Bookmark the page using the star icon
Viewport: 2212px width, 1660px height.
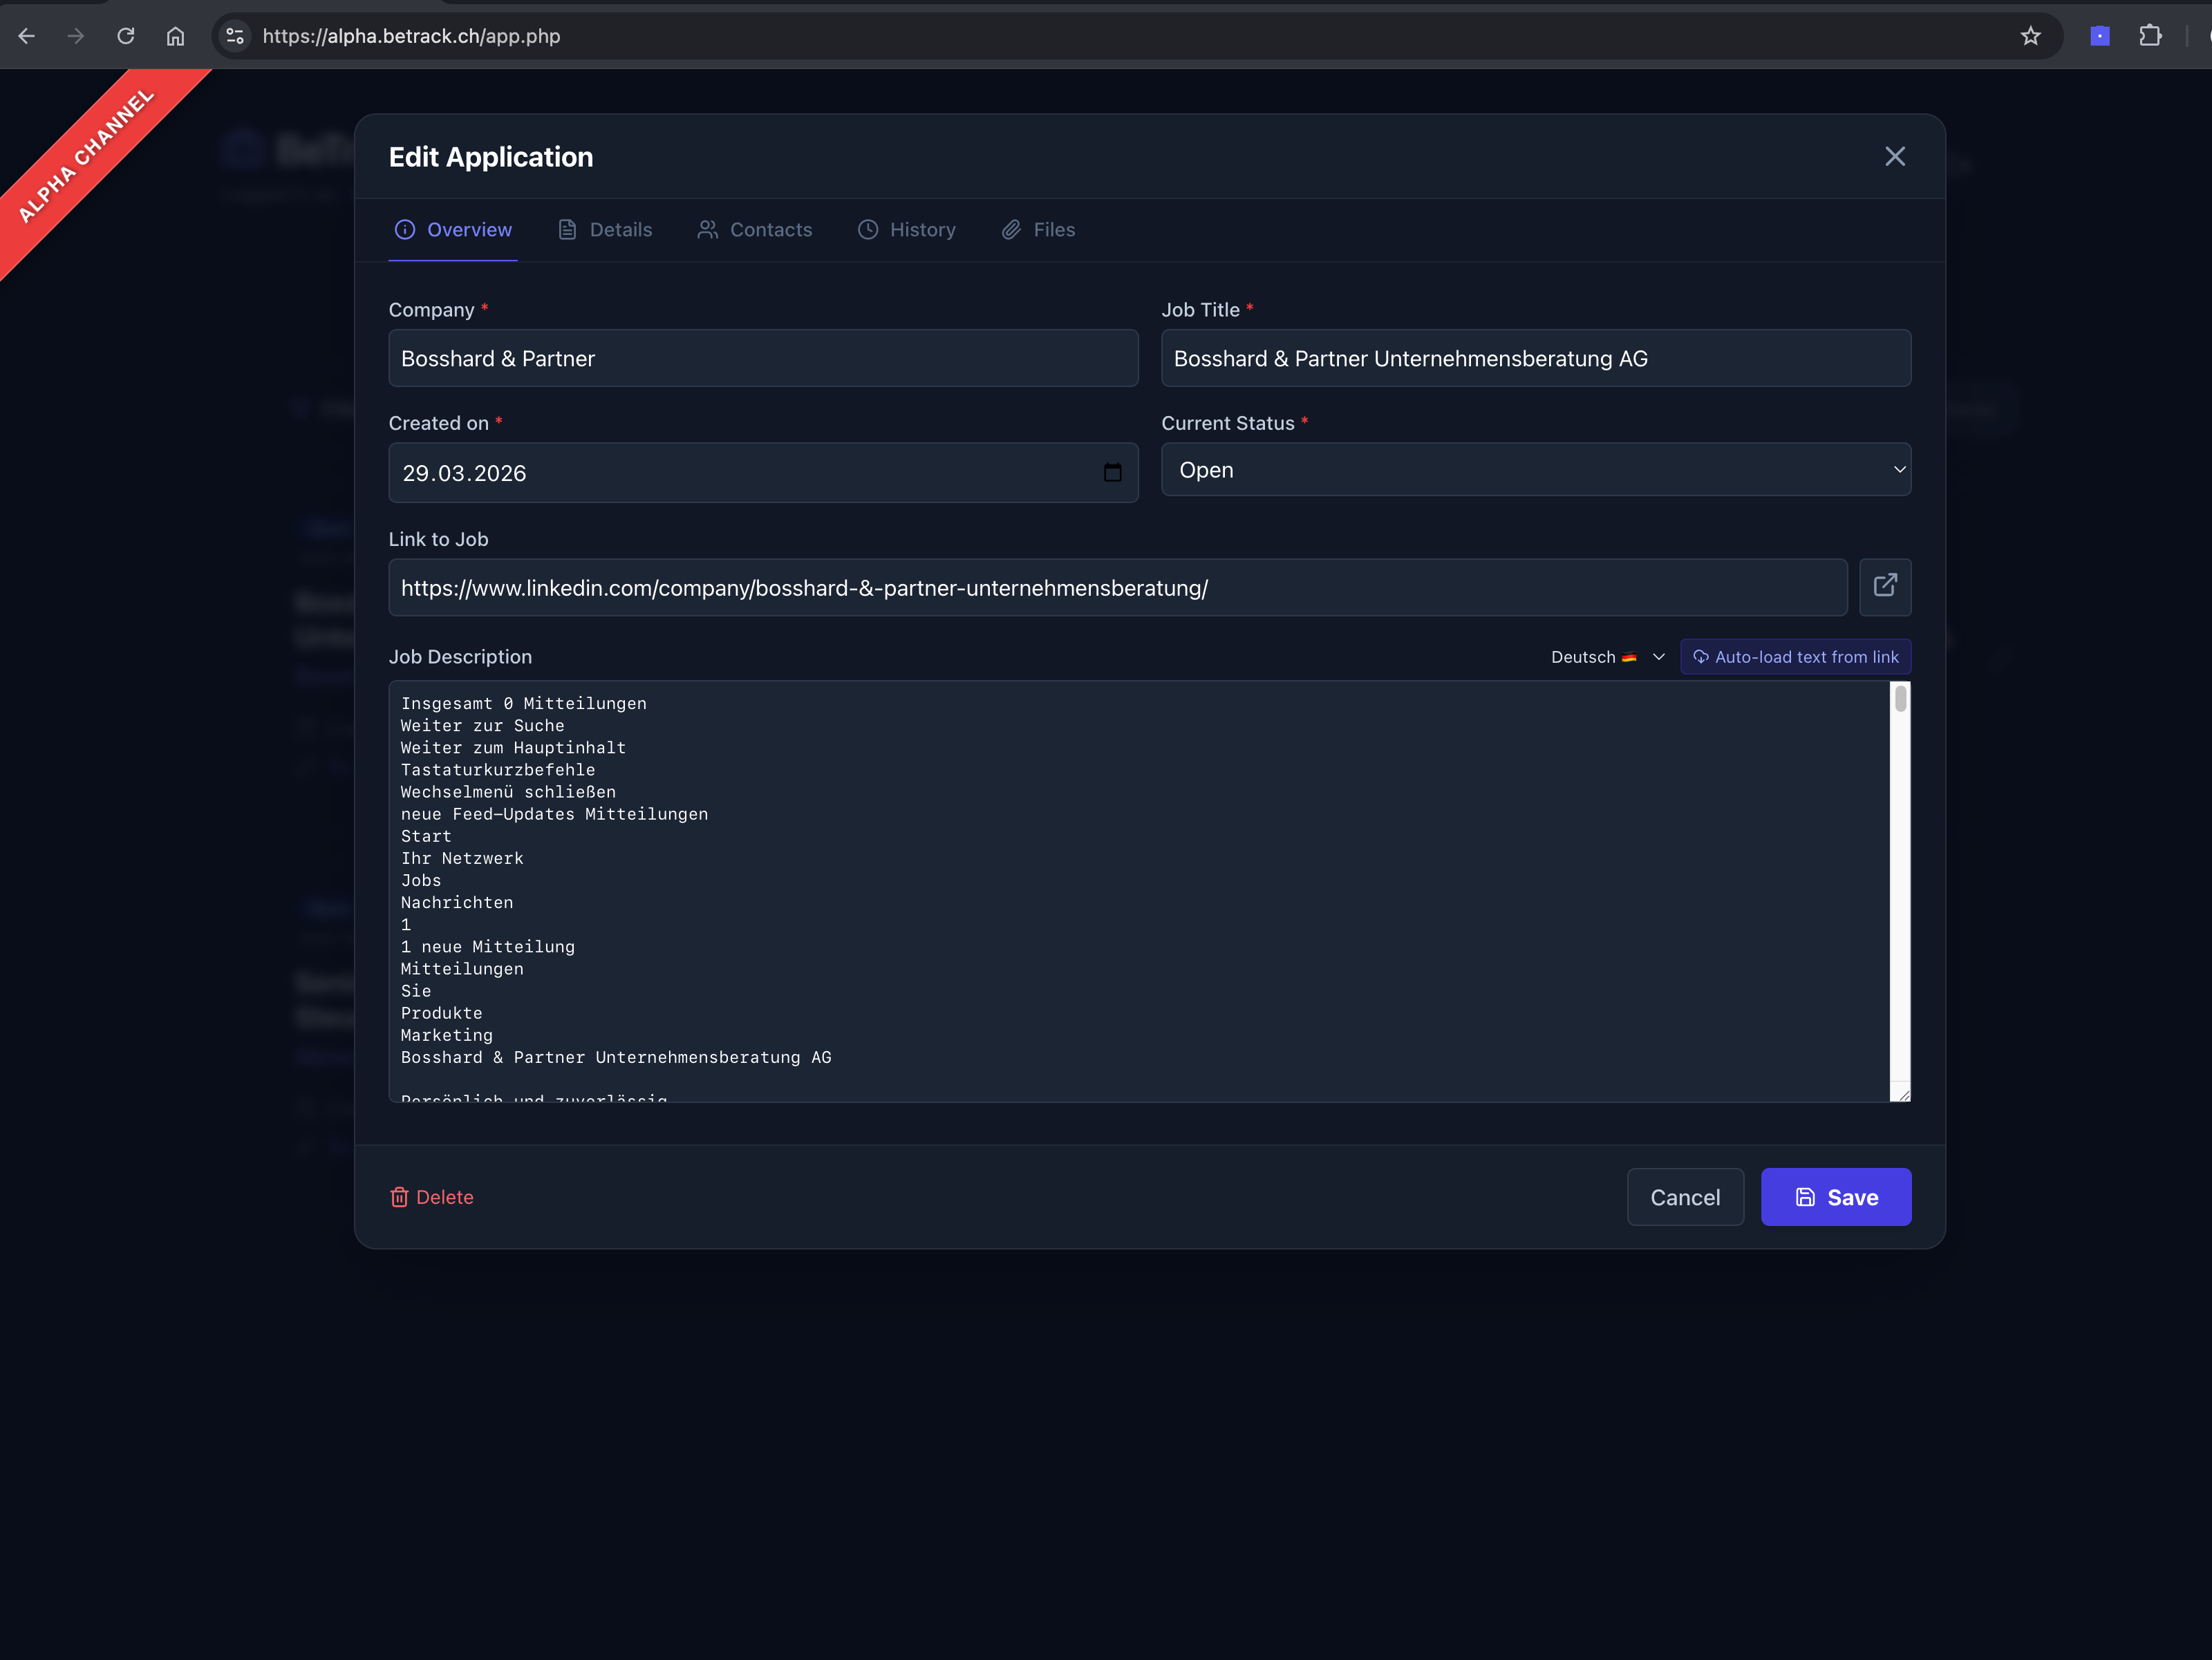(2031, 36)
